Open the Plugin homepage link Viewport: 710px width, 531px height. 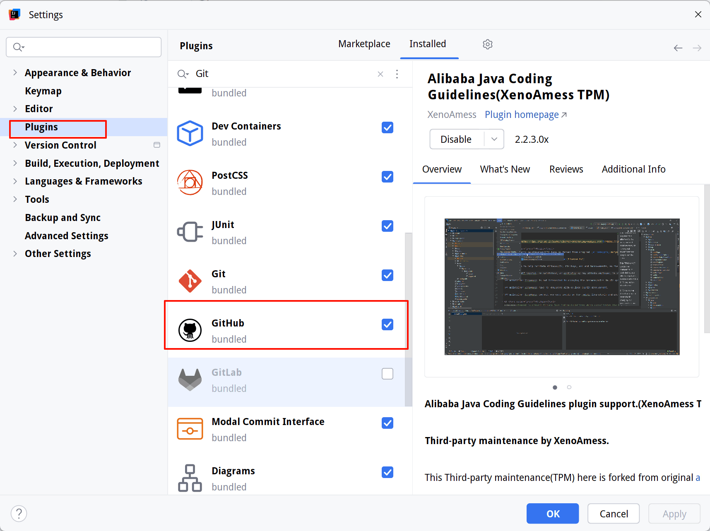(x=526, y=115)
